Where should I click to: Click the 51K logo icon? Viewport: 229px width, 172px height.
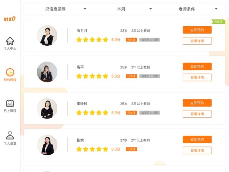pyautogui.click(x=10, y=19)
